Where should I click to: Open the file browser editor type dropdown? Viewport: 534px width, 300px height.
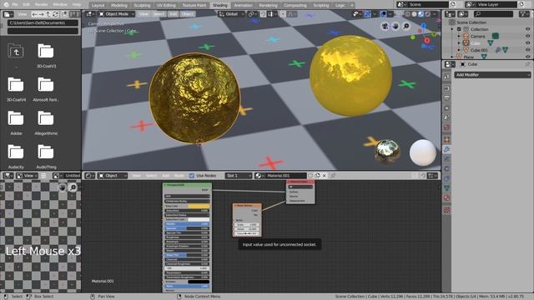tap(8, 14)
